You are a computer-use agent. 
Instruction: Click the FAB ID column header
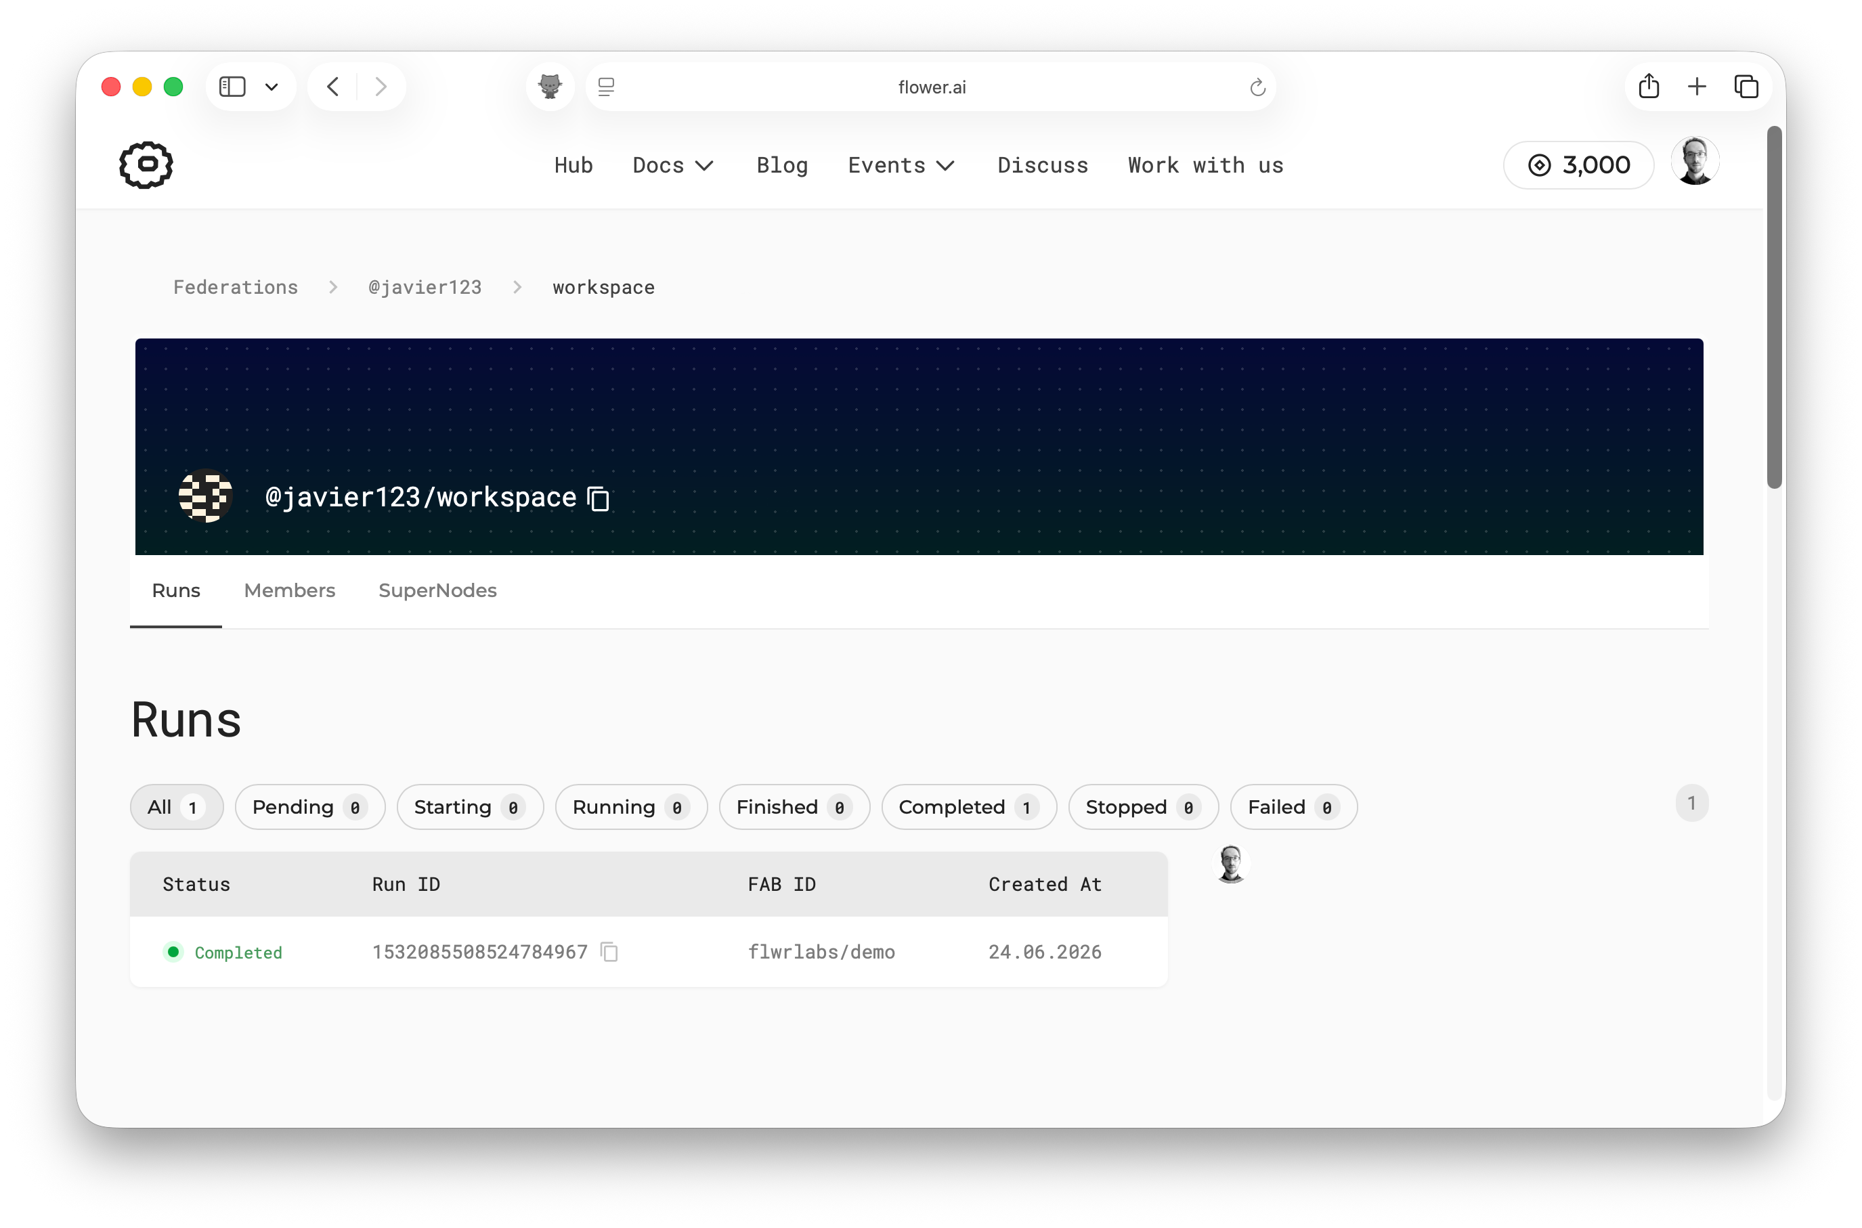coord(782,884)
